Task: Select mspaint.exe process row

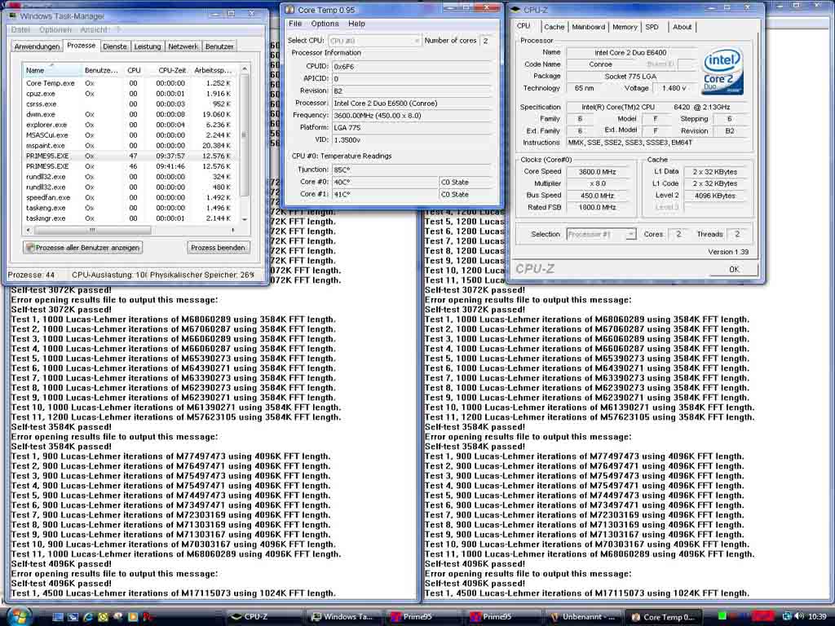Action: coord(130,146)
